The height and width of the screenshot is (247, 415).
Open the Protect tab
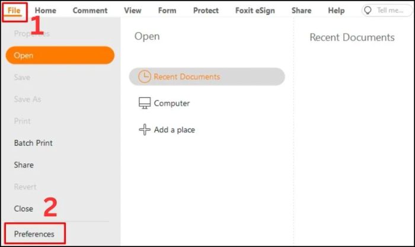[206, 11]
